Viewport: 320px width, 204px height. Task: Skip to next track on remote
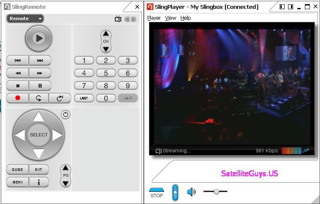[x=40, y=60]
